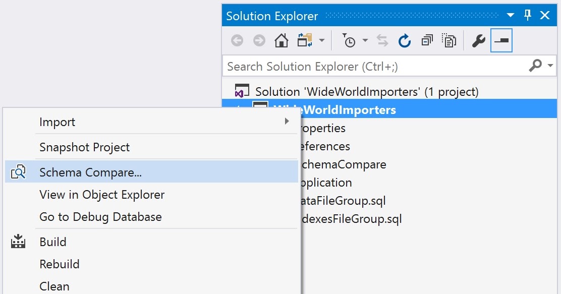
Task: Pin the Solution Explorer panel
Action: (x=527, y=15)
